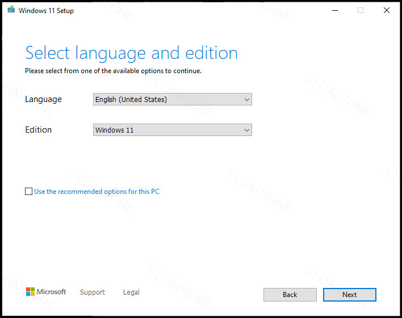Click the Language field label
The height and width of the screenshot is (318, 402).
click(x=43, y=99)
